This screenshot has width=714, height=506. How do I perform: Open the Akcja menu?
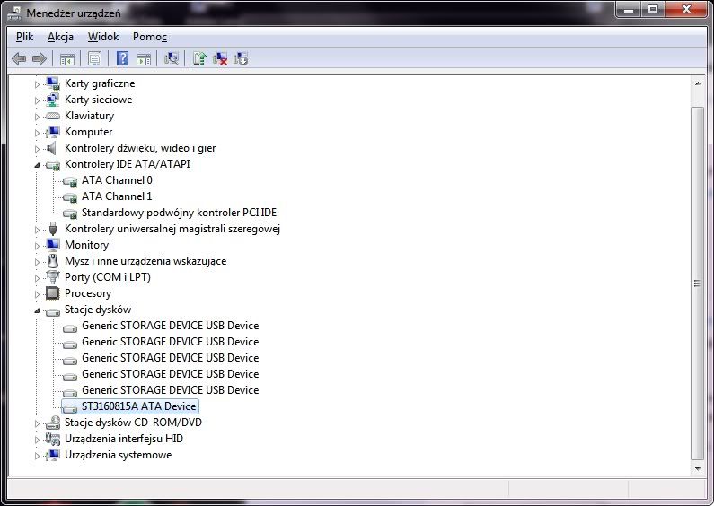pyautogui.click(x=60, y=37)
